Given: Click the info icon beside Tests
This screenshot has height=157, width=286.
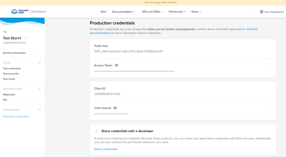Looking at the screenshot, I should (x=39, y=63).
